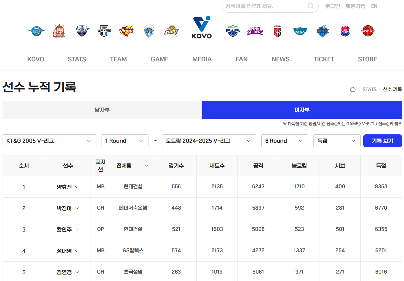Open the 득점 stat category dropdown
The height and width of the screenshot is (281, 404).
point(337,141)
